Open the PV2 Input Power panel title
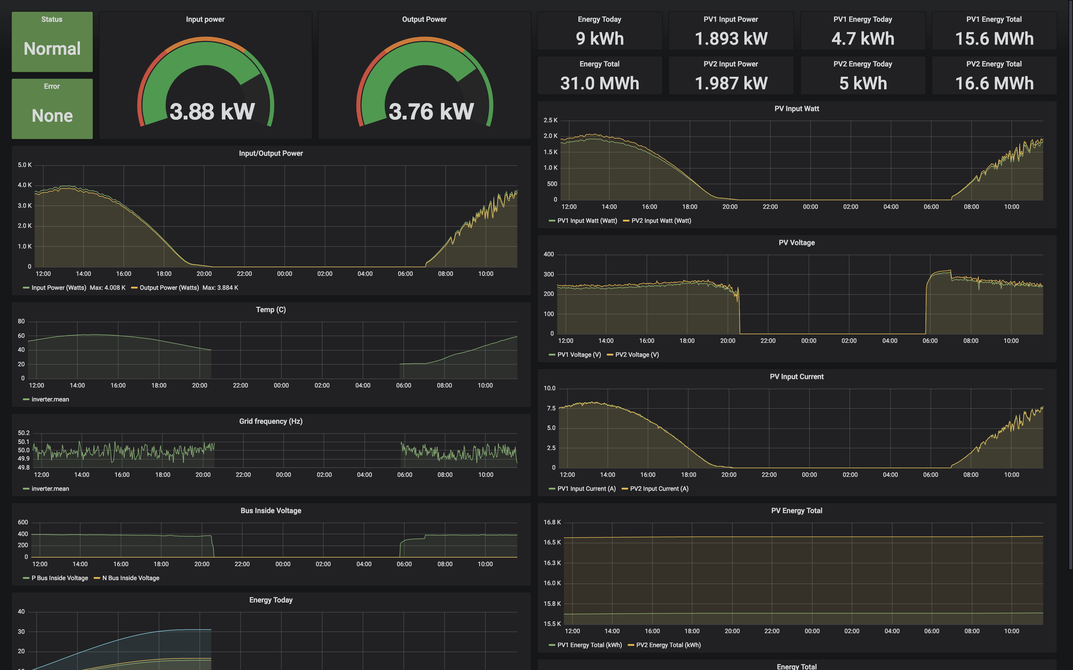1073x670 pixels. click(x=731, y=64)
